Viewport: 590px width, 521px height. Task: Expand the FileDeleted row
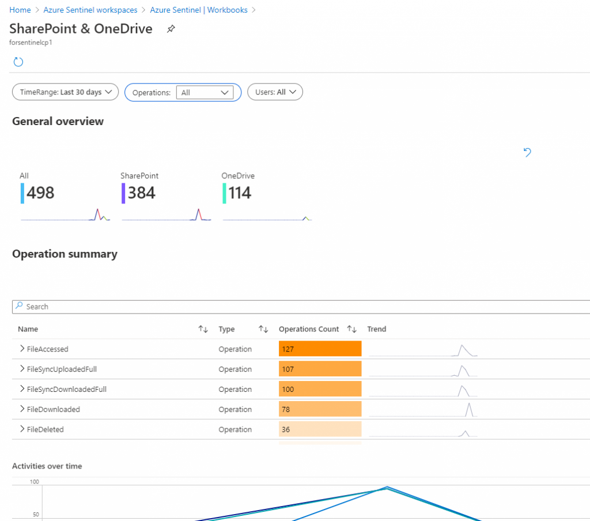(22, 429)
